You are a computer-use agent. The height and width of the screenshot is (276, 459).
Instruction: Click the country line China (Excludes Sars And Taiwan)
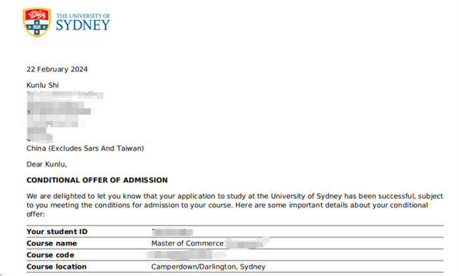click(x=85, y=148)
